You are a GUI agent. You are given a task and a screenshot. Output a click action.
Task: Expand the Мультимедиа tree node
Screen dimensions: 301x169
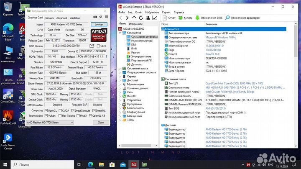pos(120,84)
